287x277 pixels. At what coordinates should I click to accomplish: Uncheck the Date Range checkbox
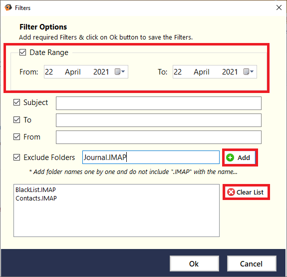(22, 52)
